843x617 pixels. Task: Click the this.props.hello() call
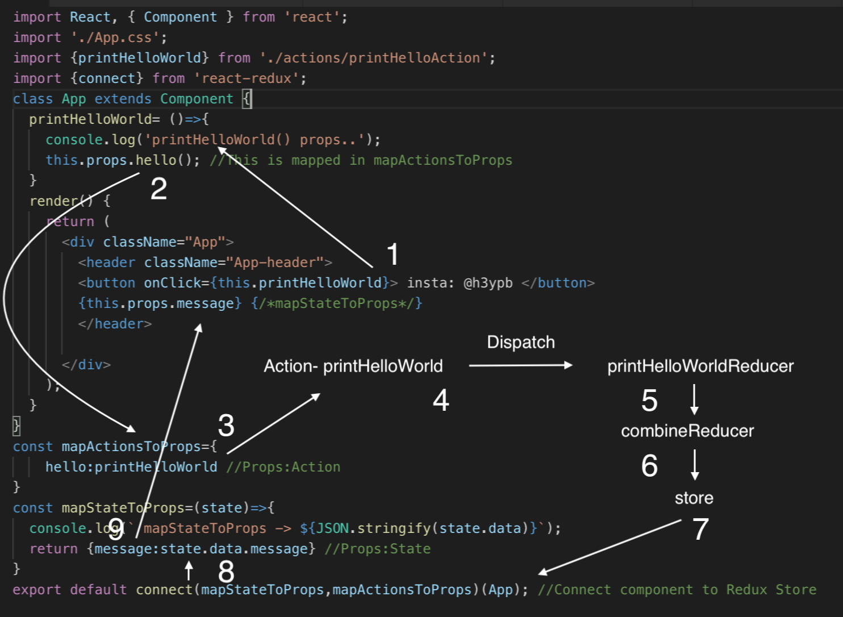click(x=122, y=160)
